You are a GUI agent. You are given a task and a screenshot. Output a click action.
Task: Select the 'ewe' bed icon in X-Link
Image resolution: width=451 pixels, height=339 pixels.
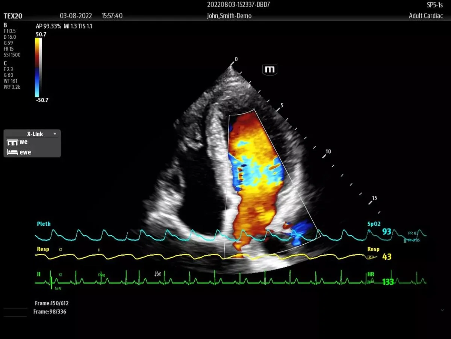(x=13, y=152)
